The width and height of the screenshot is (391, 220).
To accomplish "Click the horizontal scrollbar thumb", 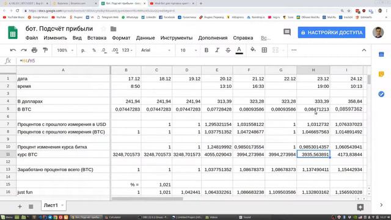I will (147, 199).
